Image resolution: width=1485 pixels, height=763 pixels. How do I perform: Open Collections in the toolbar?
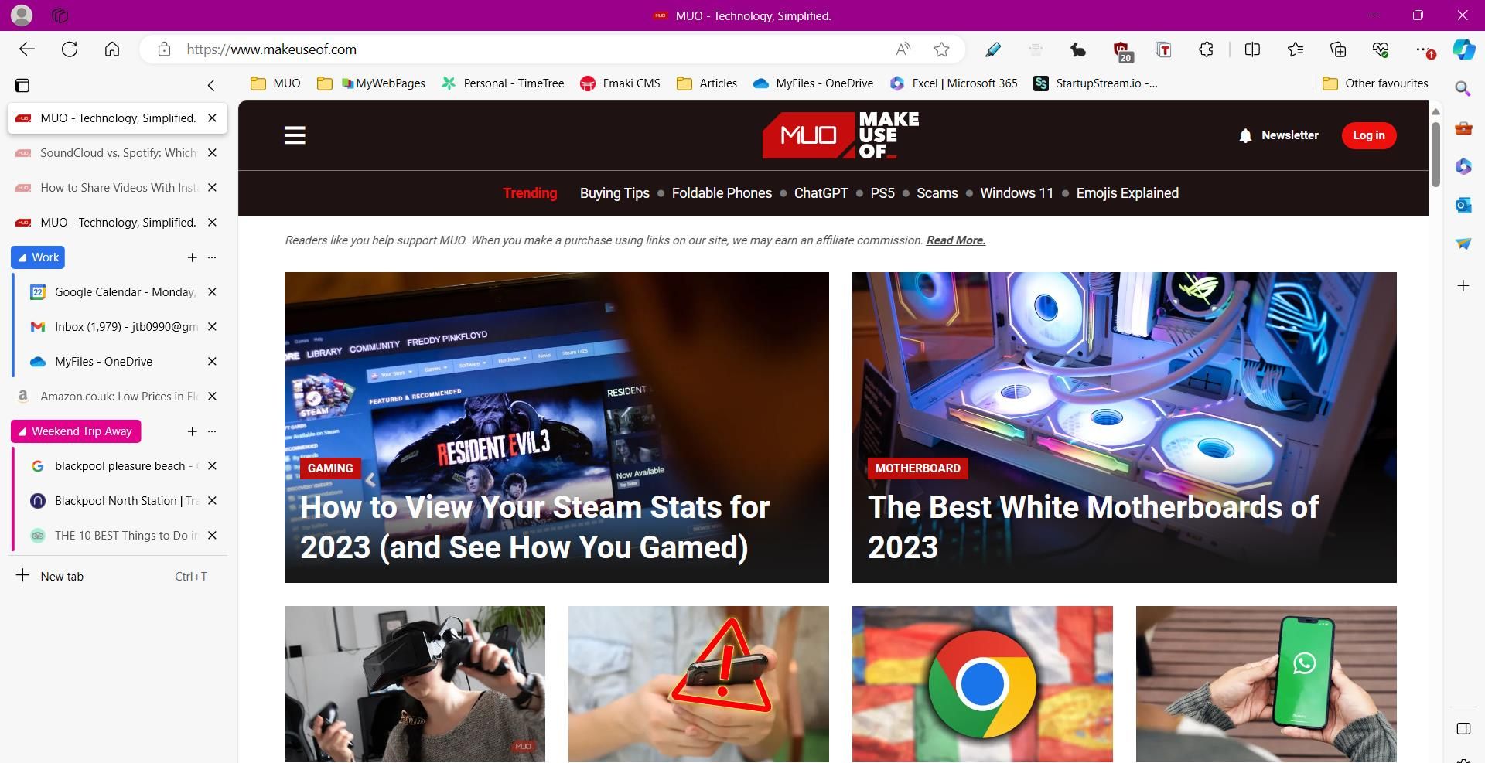tap(1338, 49)
